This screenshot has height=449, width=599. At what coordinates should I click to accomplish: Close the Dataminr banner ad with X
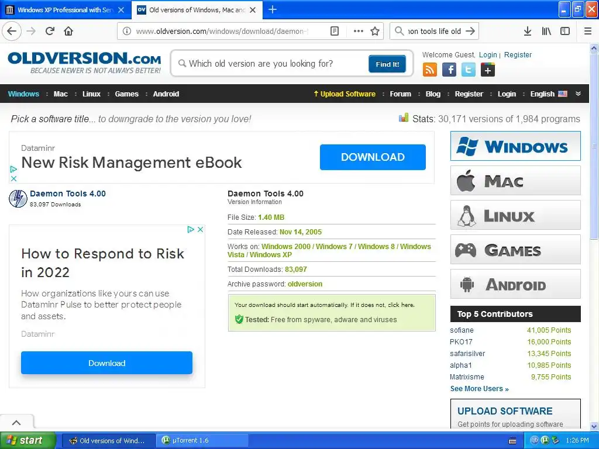[x=14, y=178]
